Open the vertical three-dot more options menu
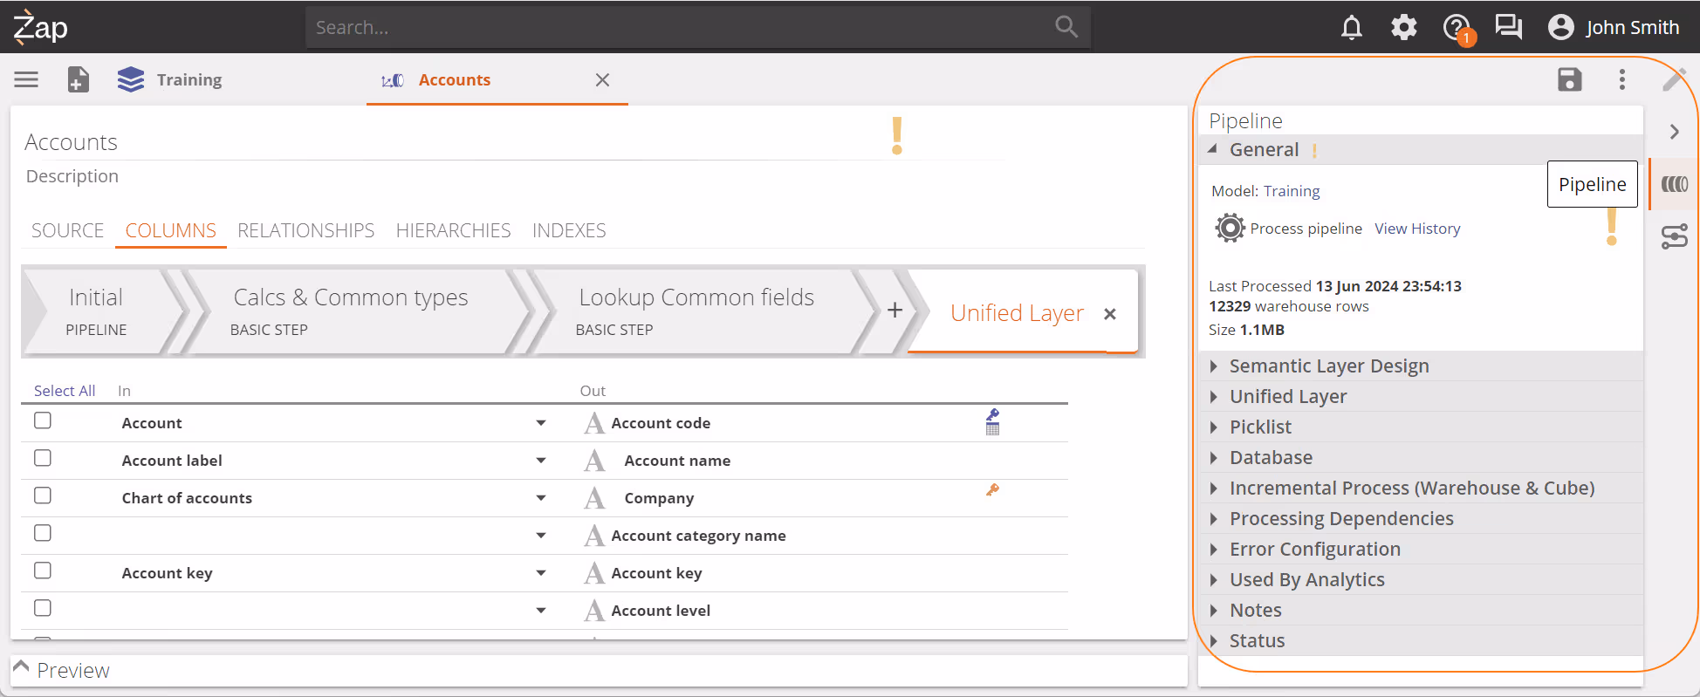The height and width of the screenshot is (697, 1700). coord(1621,79)
